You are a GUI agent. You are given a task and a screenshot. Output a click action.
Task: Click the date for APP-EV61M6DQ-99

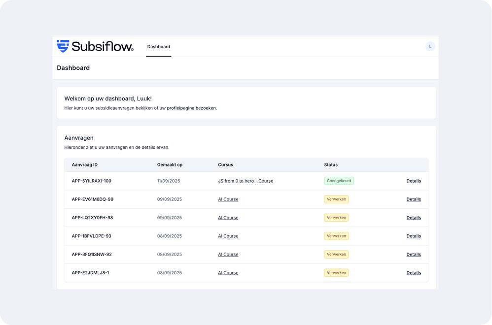(170, 199)
